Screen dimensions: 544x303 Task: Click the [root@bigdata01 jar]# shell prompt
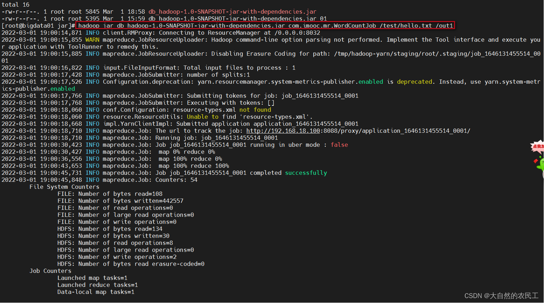pos(38,26)
